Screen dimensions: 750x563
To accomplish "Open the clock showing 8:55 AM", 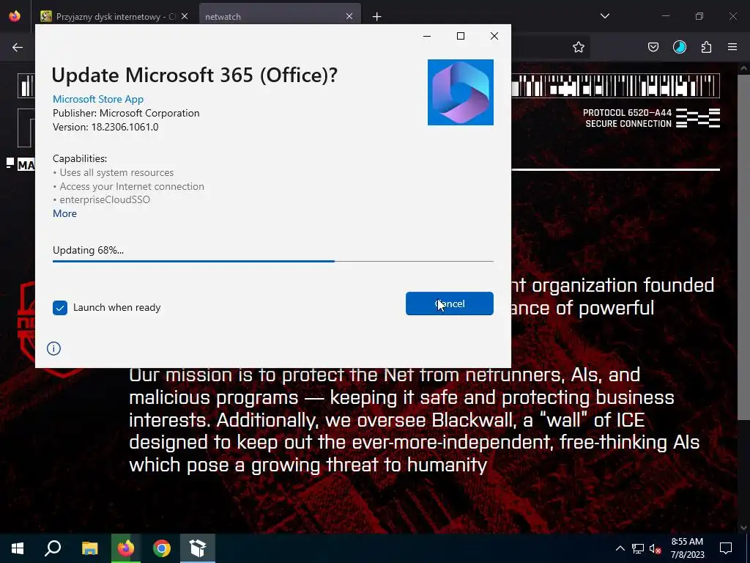I will 687,548.
